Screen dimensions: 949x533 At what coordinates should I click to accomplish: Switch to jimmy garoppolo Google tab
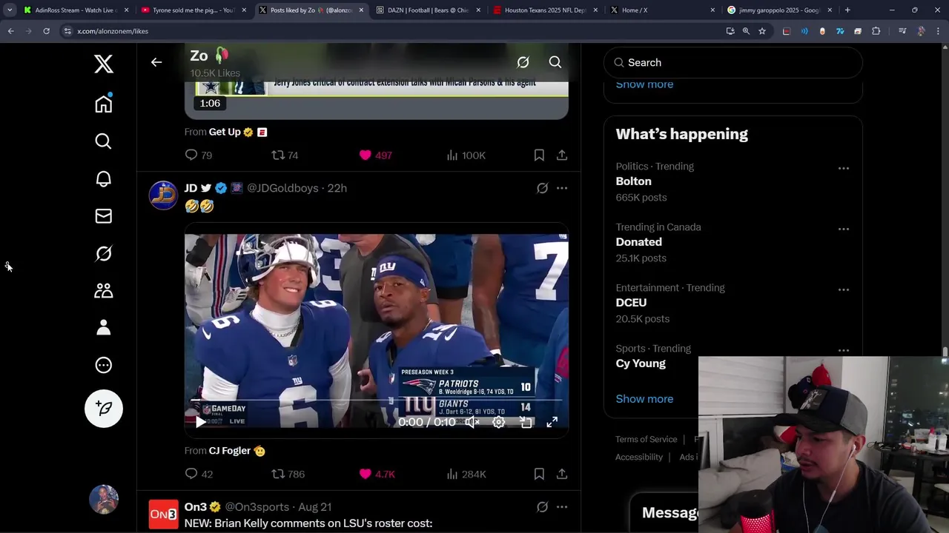[779, 10]
